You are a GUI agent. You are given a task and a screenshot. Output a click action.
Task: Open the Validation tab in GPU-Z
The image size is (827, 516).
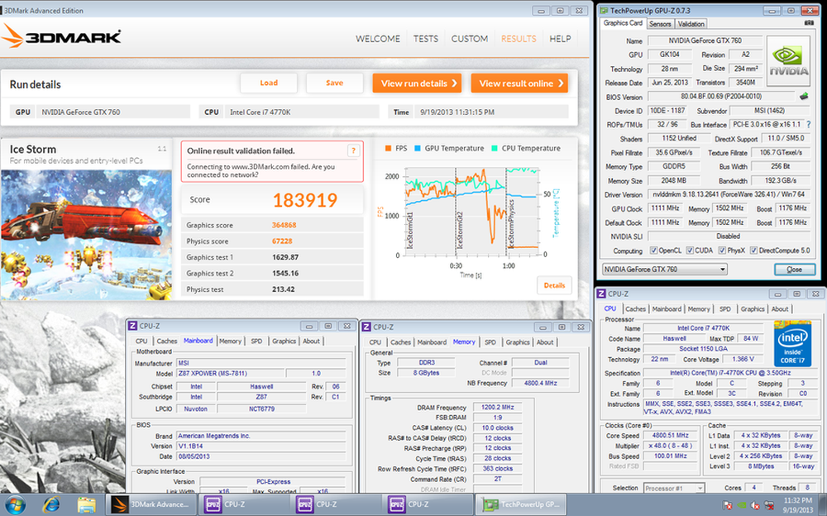tap(691, 24)
